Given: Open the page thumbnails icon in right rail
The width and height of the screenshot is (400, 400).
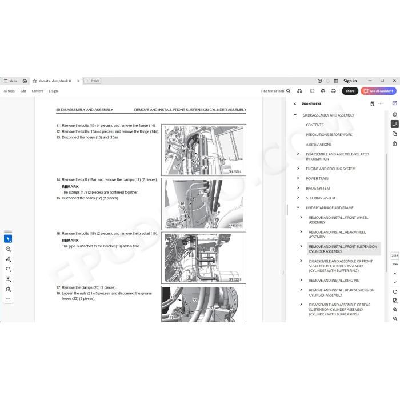Looking at the screenshot, I should (x=395, y=134).
